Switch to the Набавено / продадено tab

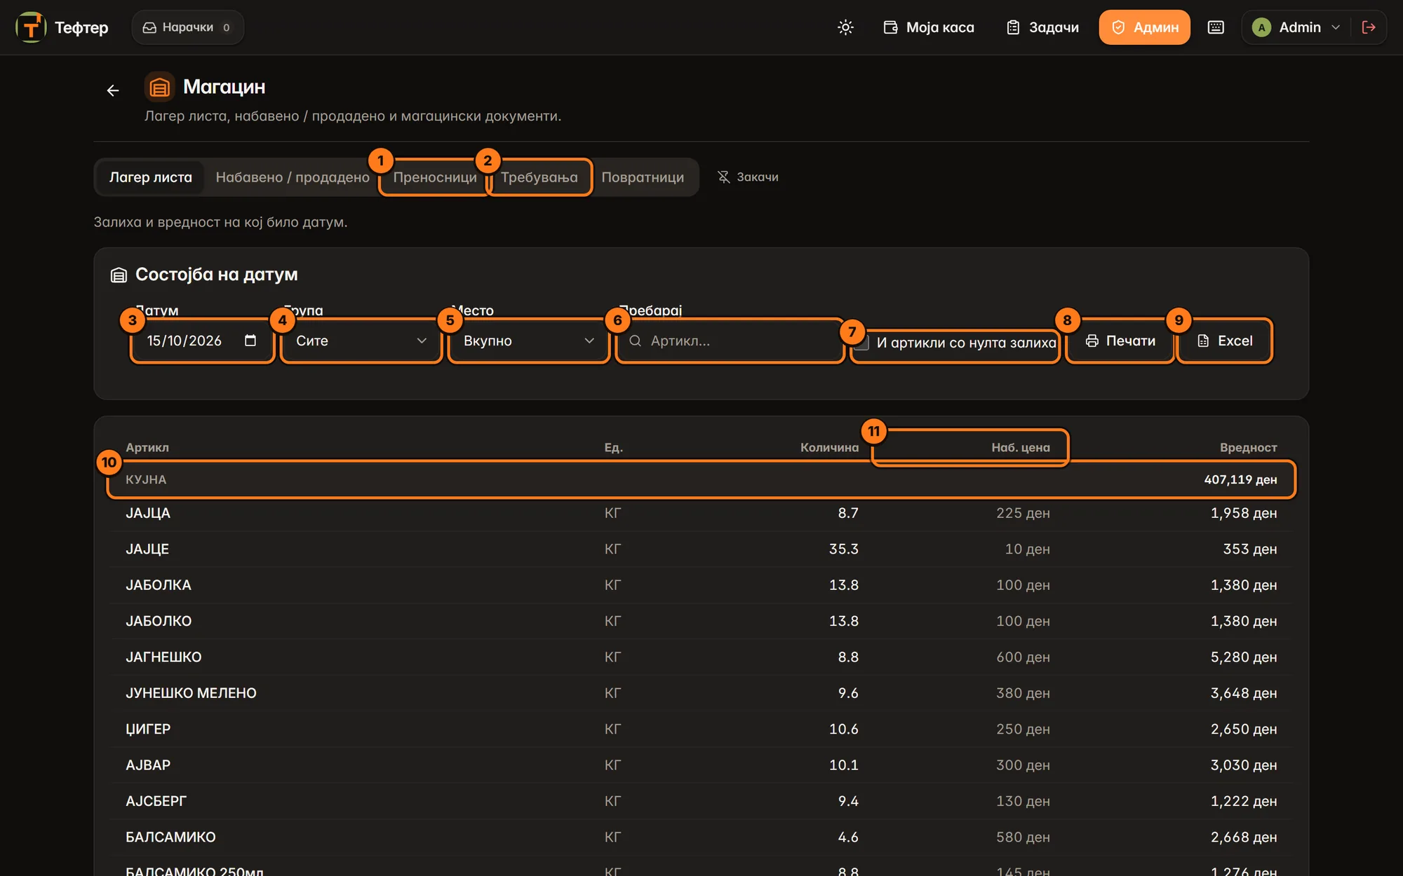(293, 177)
